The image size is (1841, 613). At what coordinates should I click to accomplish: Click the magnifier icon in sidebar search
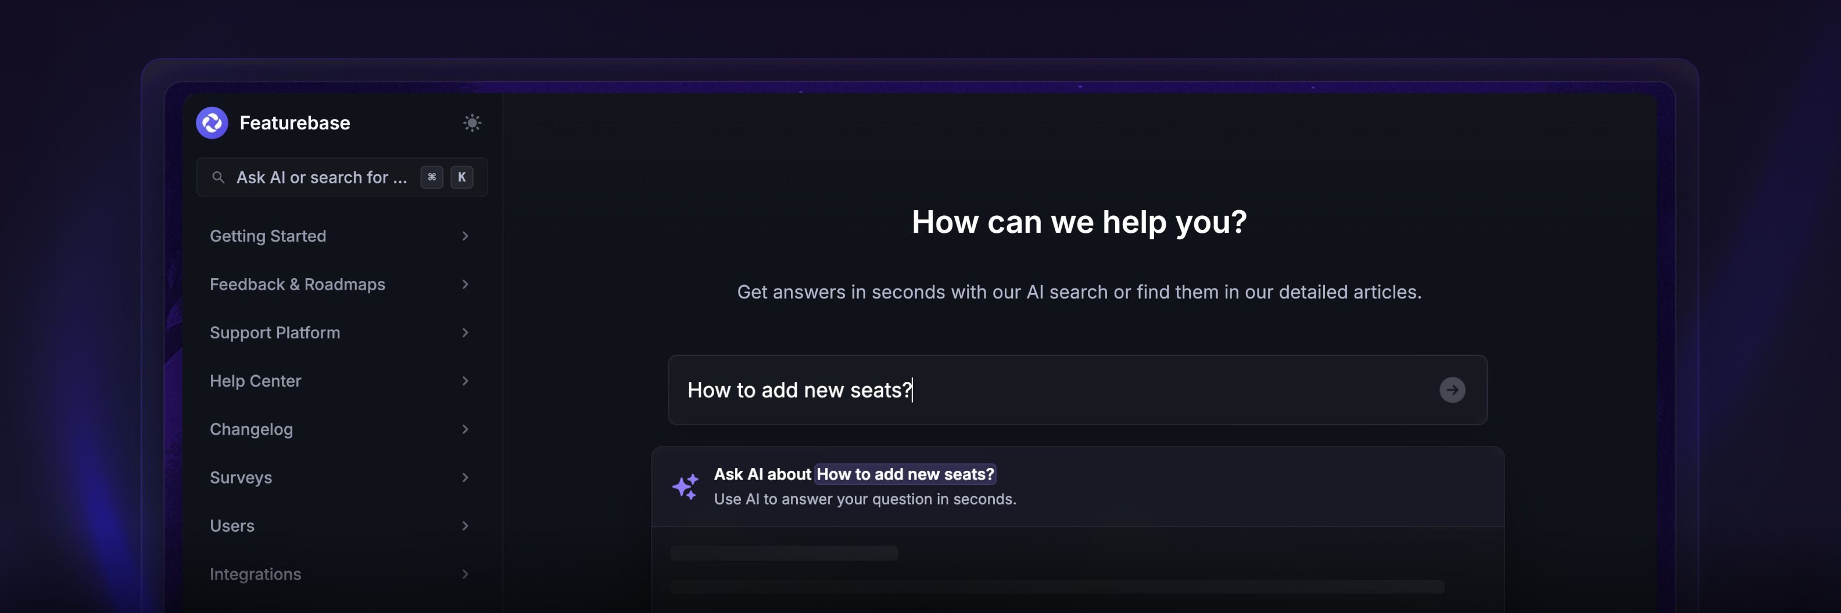[x=219, y=177]
